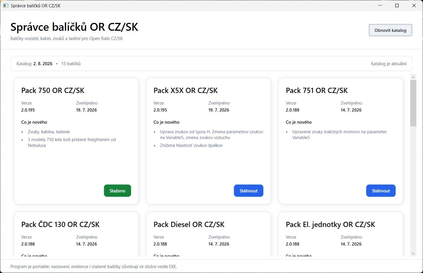Viewport: 423px width, 273px height.
Task: Close the Správce balíčků window
Action: tap(414, 6)
